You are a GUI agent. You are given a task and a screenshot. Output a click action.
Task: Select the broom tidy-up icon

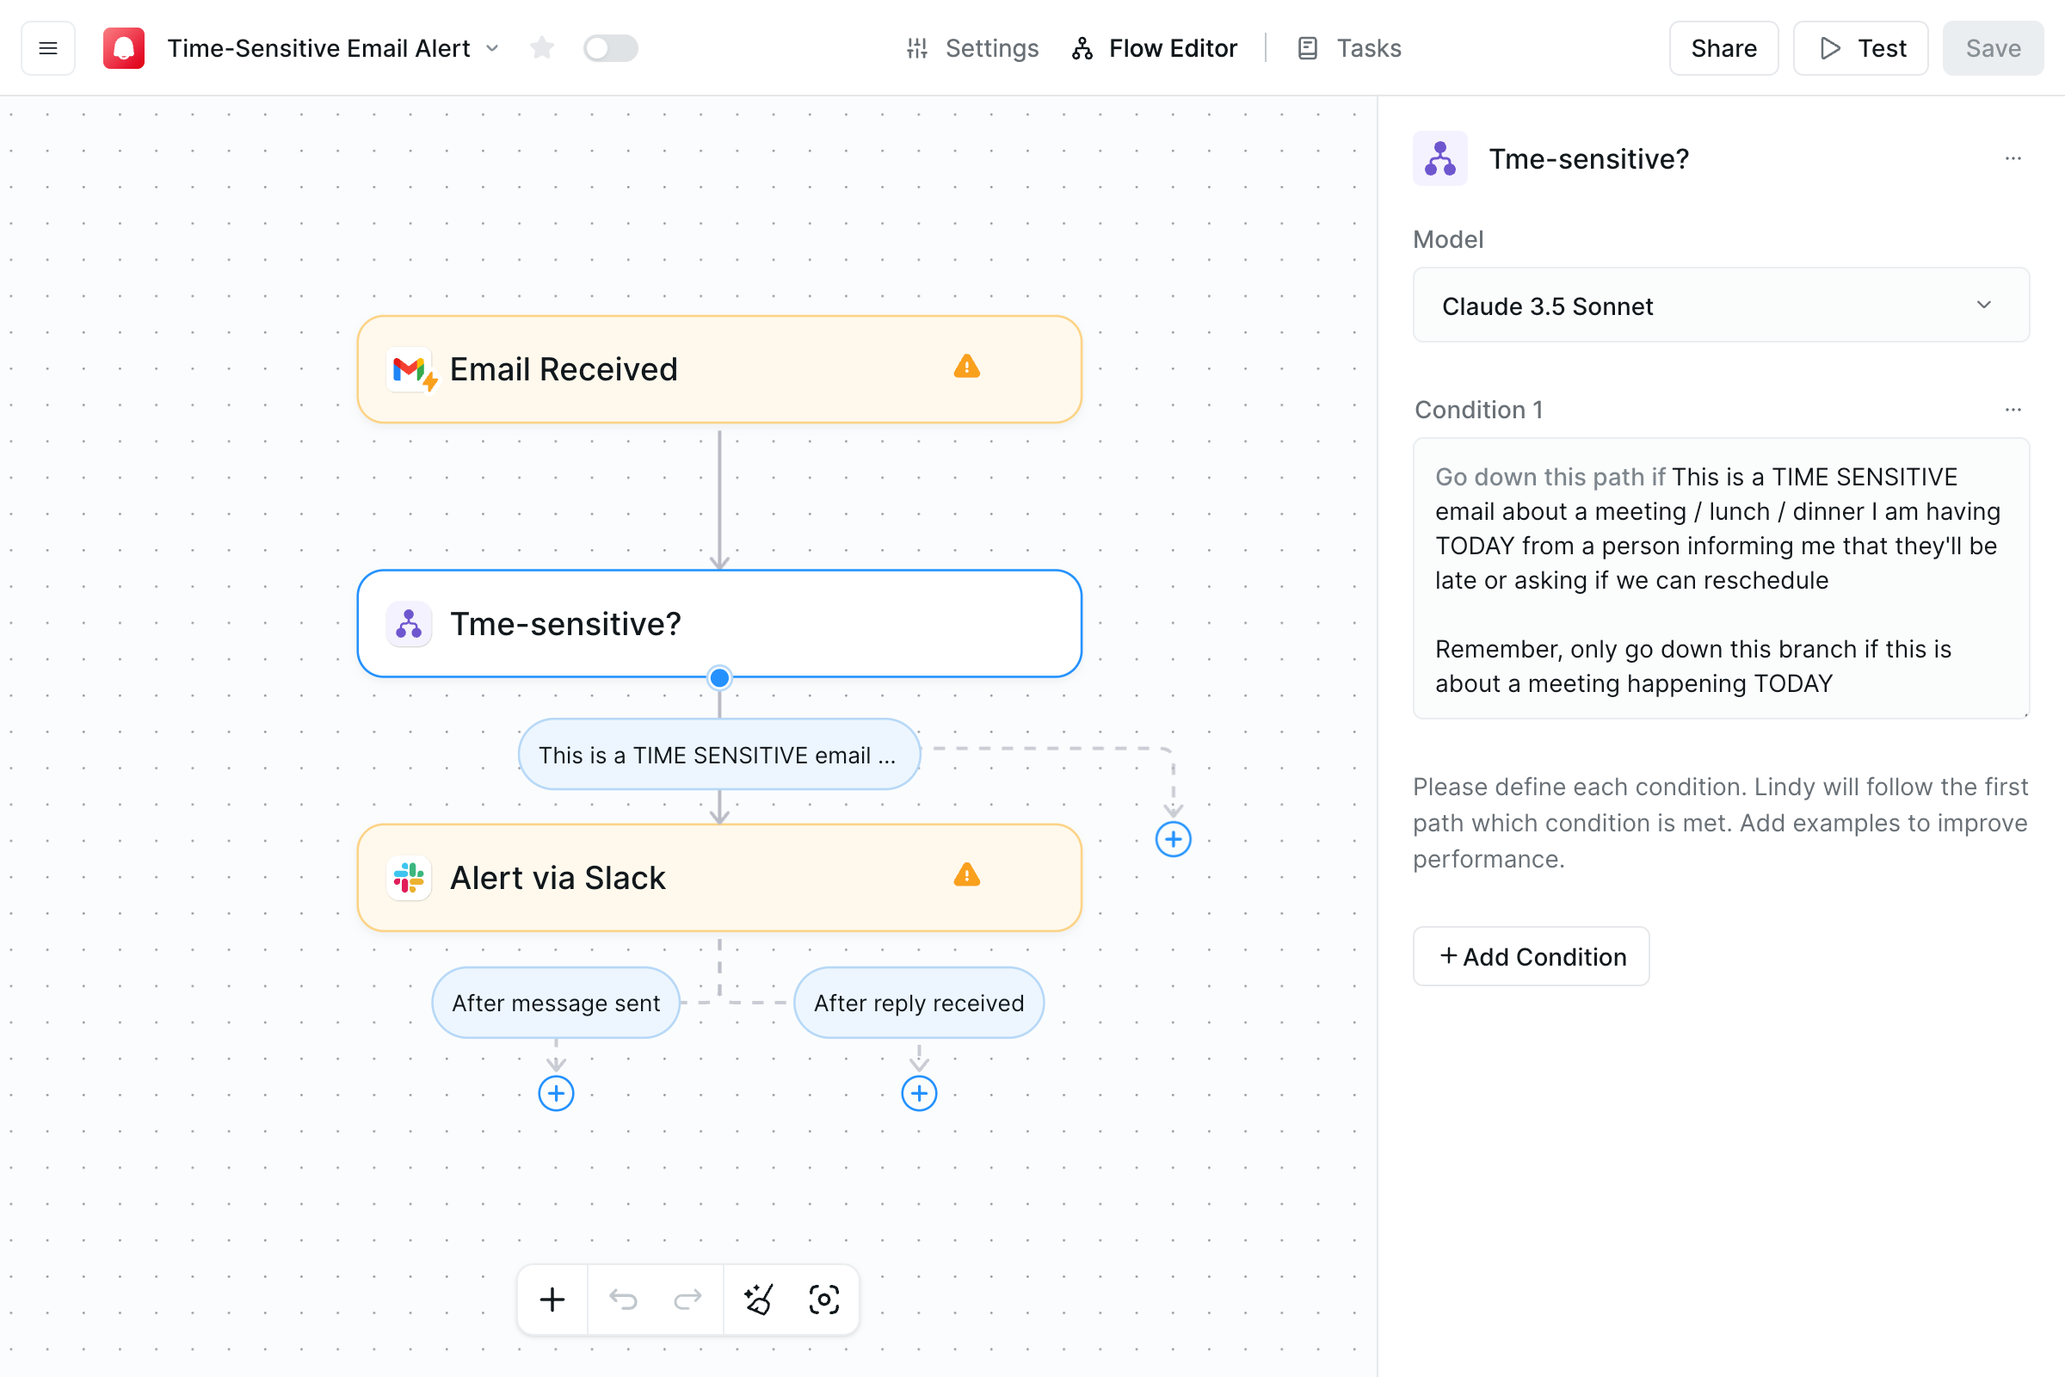(x=759, y=1300)
